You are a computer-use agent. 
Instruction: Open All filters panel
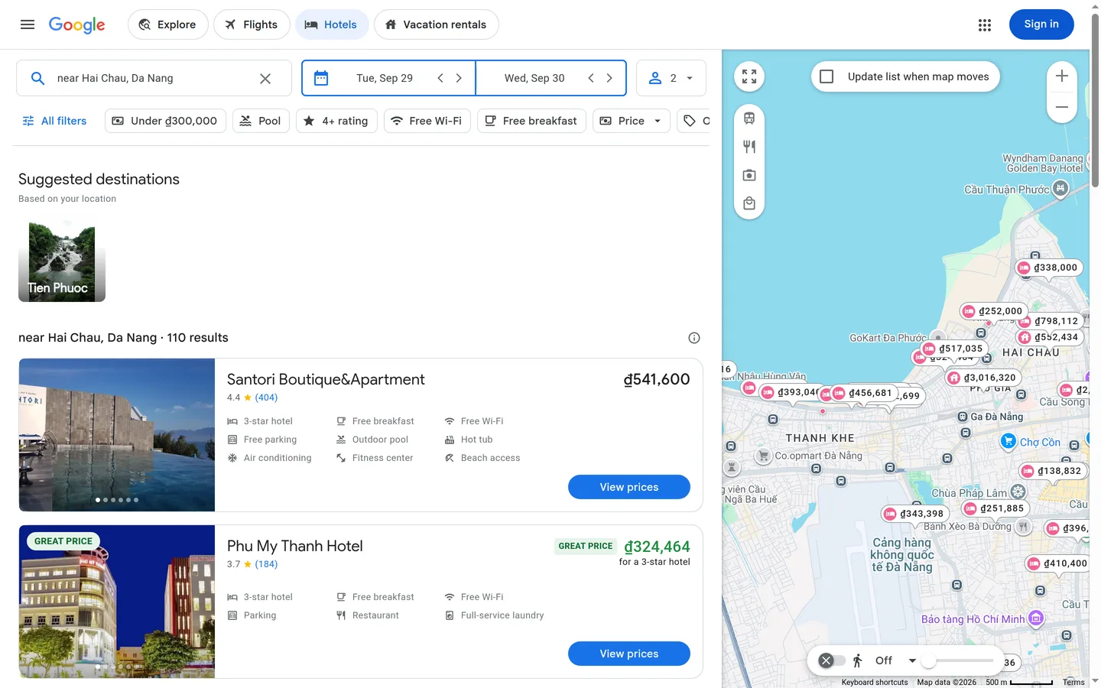point(54,121)
